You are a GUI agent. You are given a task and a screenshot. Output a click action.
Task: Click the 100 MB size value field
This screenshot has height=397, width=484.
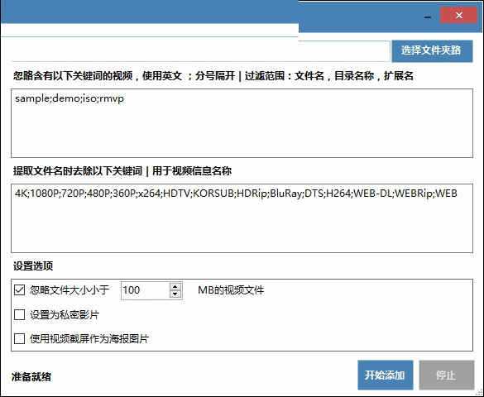pyautogui.click(x=146, y=290)
